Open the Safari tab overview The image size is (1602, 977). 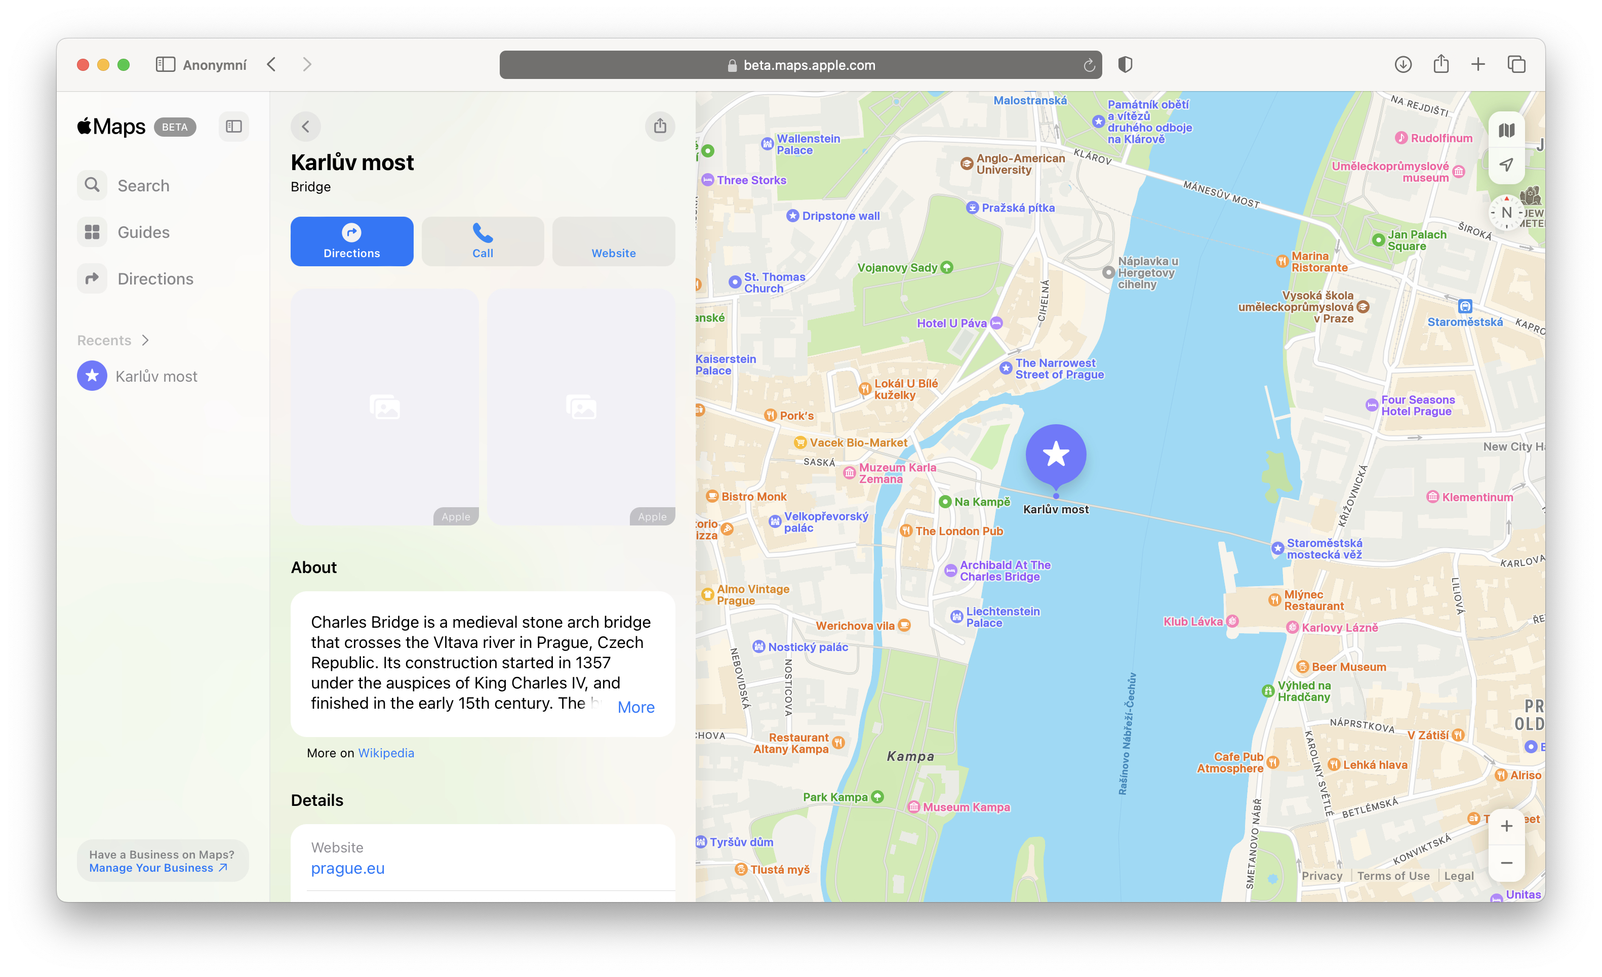1517,64
